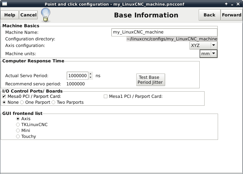Open Help for this page
The width and height of the screenshot is (243, 174).
pos(10,15)
